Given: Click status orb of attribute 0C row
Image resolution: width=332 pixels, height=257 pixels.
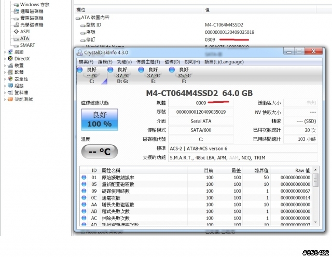Looking at the screenshot, I should 84,198.
